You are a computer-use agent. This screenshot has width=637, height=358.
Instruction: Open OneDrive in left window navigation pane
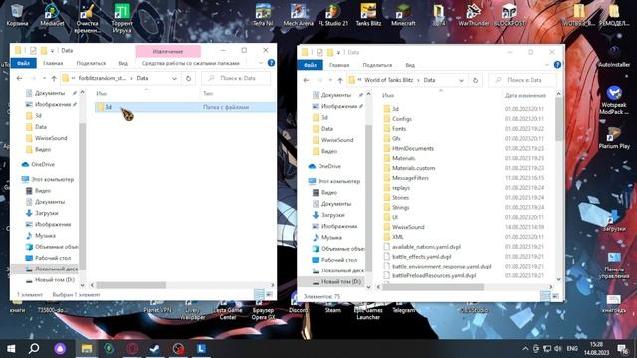pyautogui.click(x=43, y=164)
